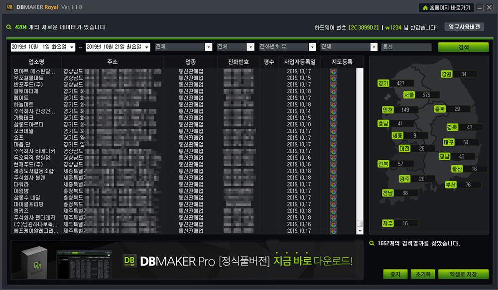498x290 pixels.
Task: Click the green 검색 search button
Action: pyautogui.click(x=463, y=47)
